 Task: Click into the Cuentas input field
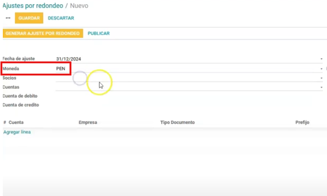coord(183,87)
